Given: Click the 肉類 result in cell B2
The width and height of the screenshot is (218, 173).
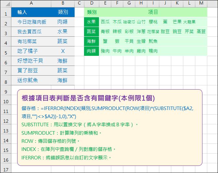Looking at the screenshot, I should [x=63, y=22].
